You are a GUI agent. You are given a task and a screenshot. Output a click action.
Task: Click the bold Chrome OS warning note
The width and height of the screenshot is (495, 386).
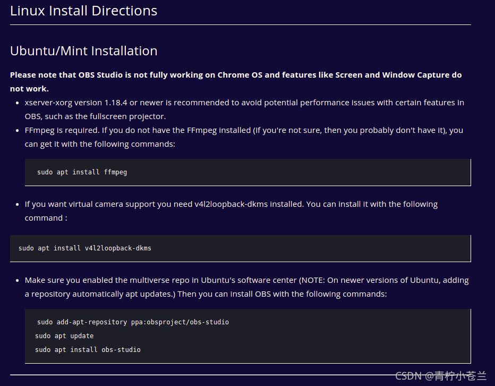coord(235,75)
